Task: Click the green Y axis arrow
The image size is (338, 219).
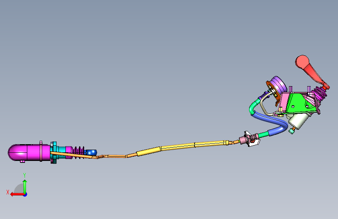Action: (25, 186)
